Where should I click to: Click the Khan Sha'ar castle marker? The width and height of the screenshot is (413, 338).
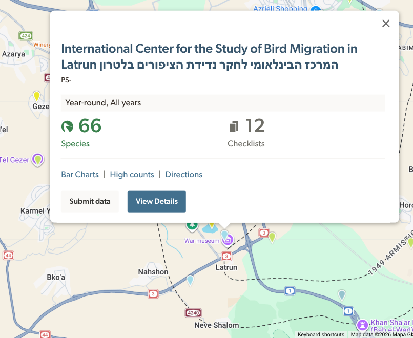362,325
